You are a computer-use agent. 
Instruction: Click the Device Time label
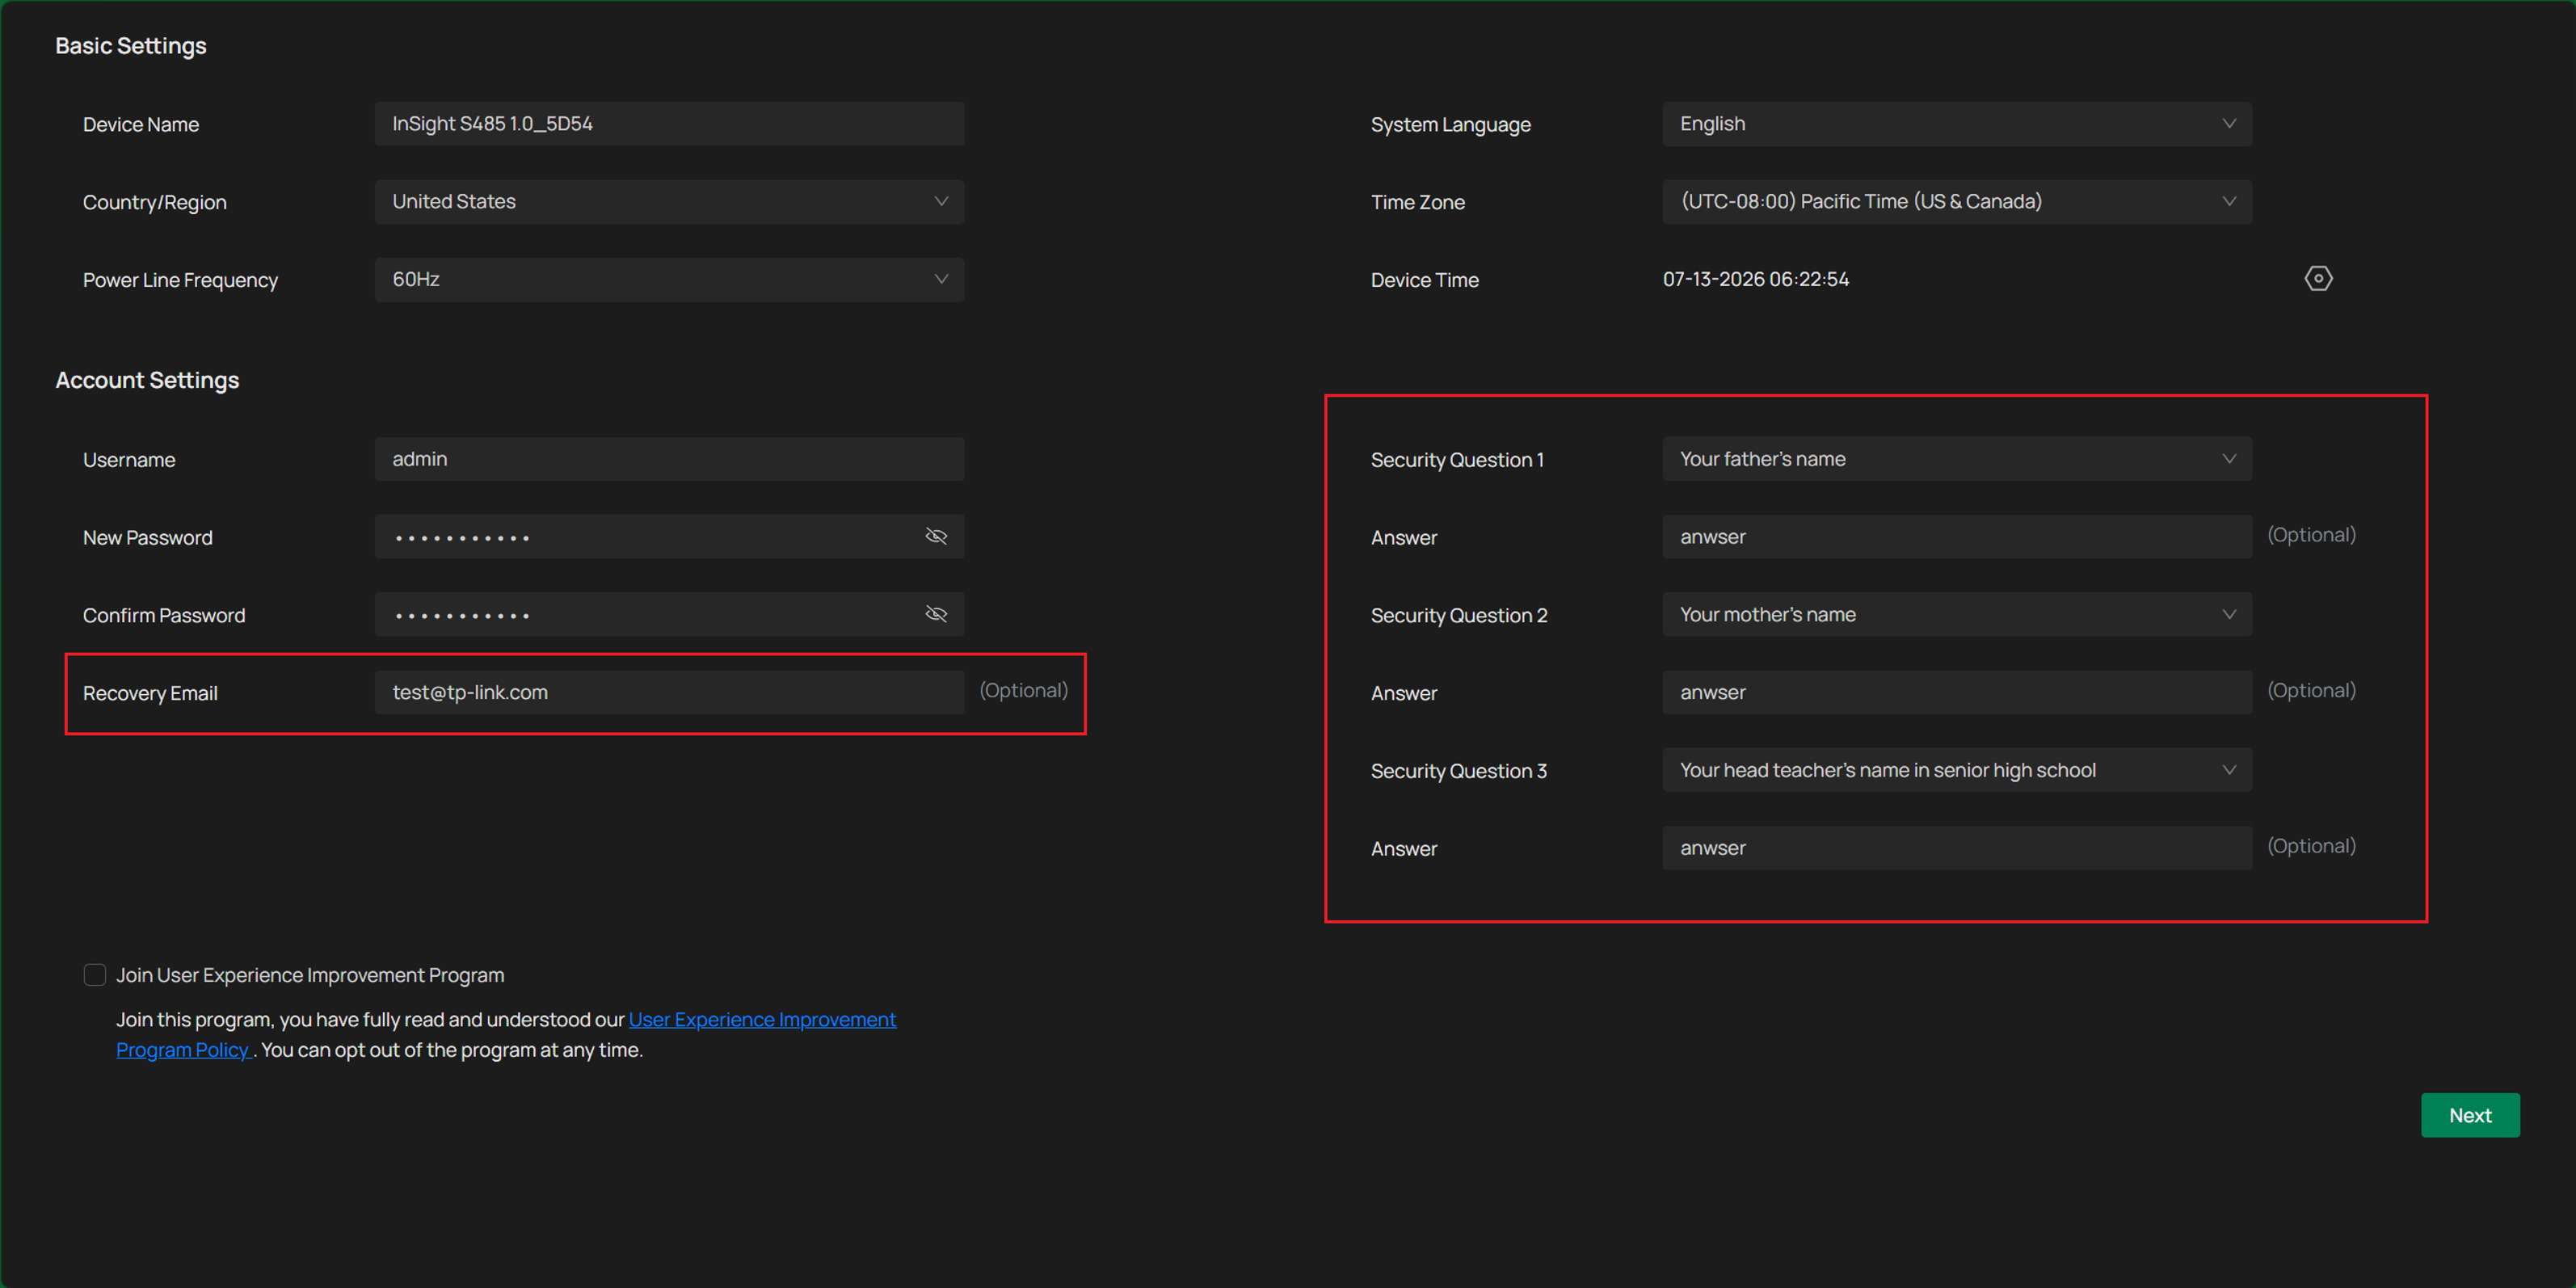point(1425,280)
